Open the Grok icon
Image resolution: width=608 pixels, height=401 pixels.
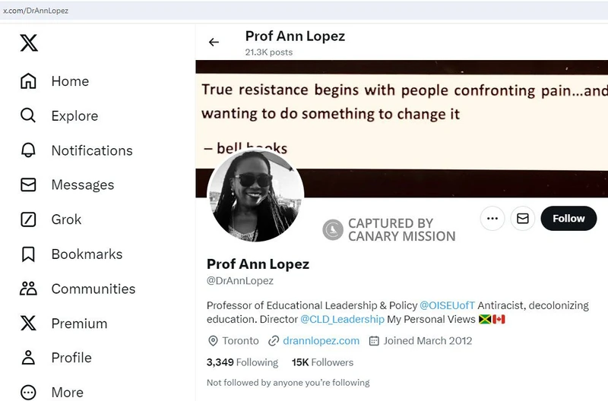pos(28,219)
